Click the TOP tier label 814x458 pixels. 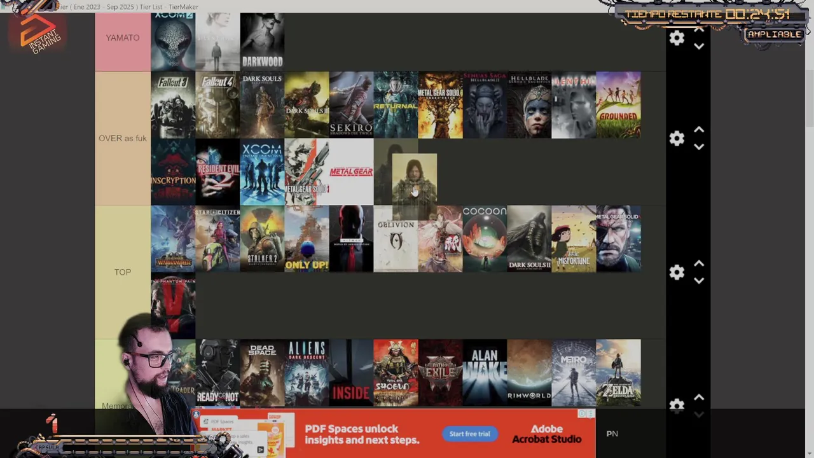(123, 272)
